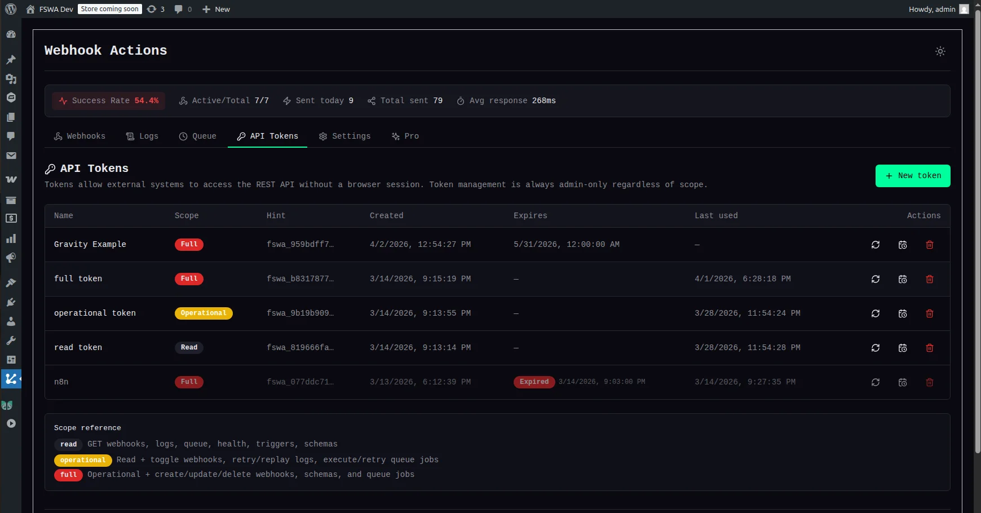Image resolution: width=981 pixels, height=513 pixels.
Task: Set expiry for operational token
Action: click(903, 313)
